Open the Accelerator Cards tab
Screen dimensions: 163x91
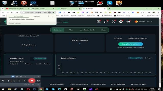point(87,30)
